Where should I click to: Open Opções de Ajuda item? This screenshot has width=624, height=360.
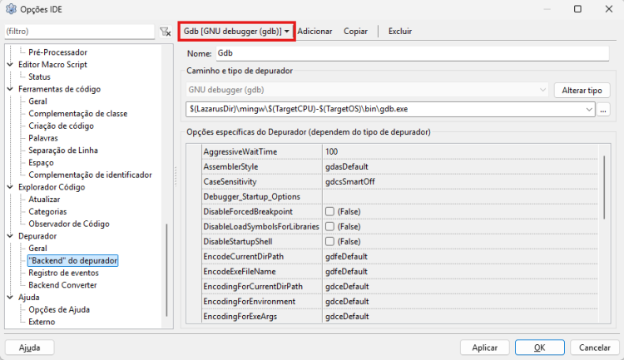click(59, 309)
